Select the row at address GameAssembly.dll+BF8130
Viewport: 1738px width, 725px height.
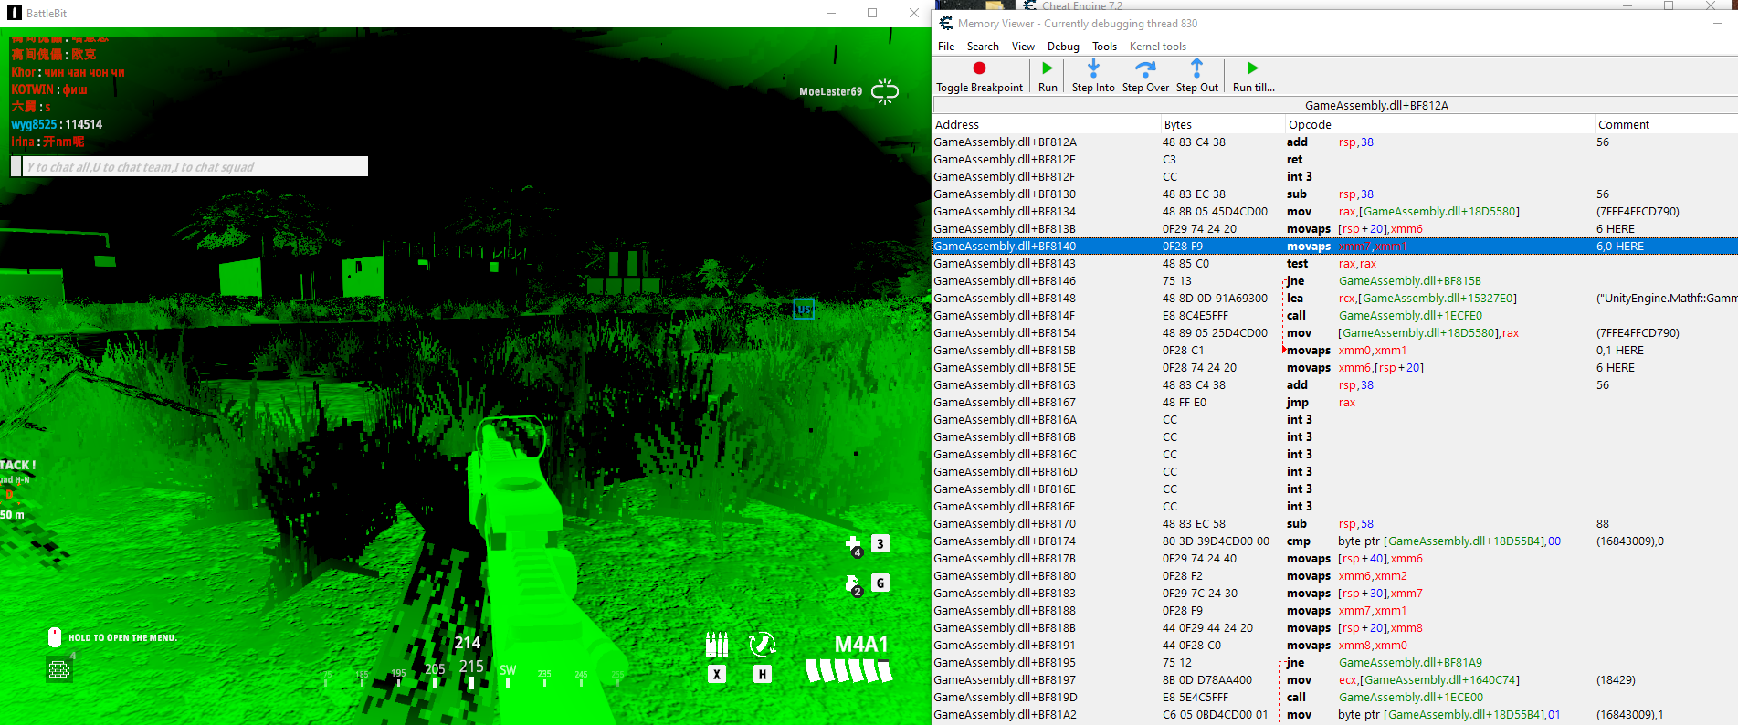tap(1335, 194)
